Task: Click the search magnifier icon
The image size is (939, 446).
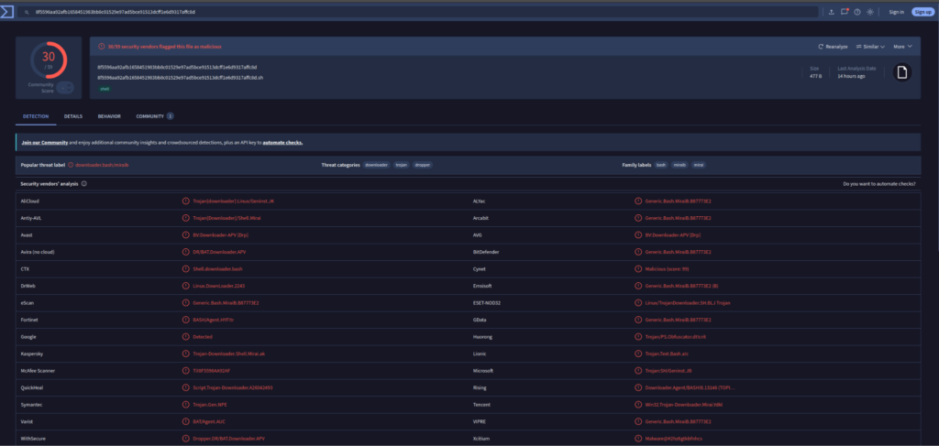Action: point(27,12)
